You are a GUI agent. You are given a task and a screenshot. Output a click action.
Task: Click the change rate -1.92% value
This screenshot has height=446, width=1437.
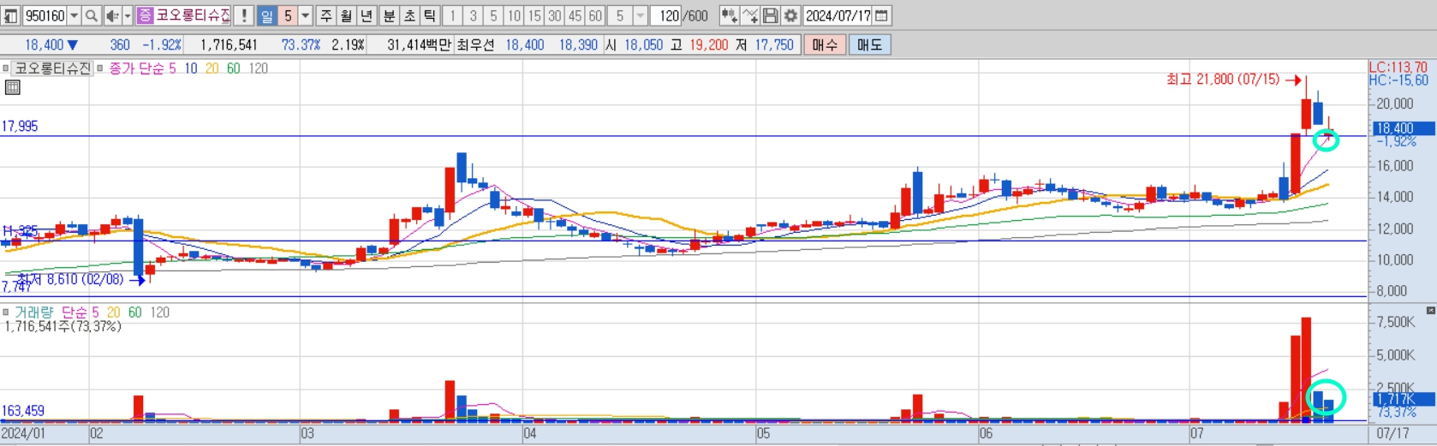pos(162,45)
